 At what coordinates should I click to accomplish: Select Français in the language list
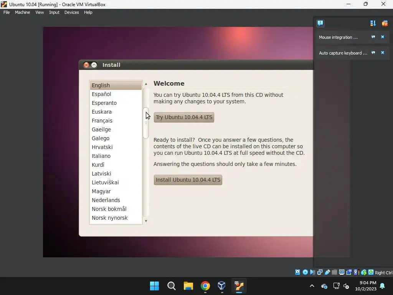click(116, 121)
